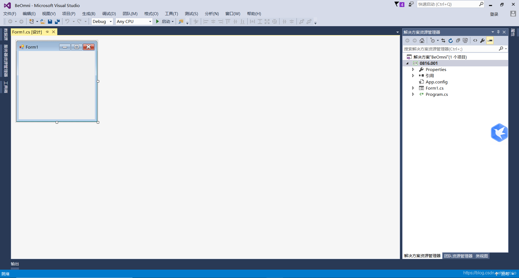
Task: Click the Undo arrow icon
Action: pos(67,21)
